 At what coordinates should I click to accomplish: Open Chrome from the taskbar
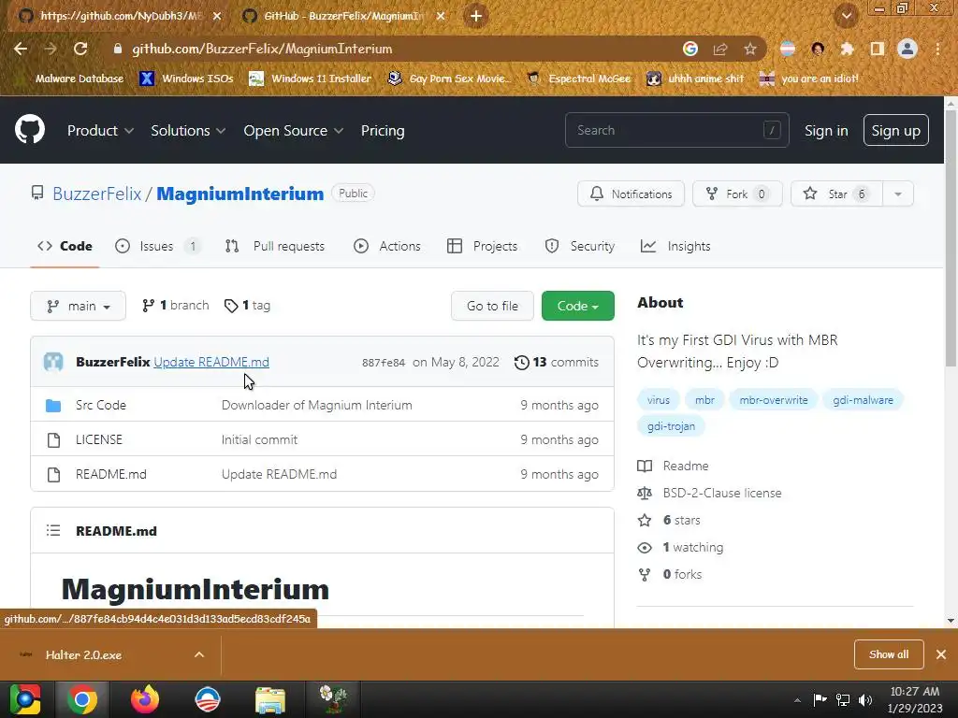click(82, 699)
